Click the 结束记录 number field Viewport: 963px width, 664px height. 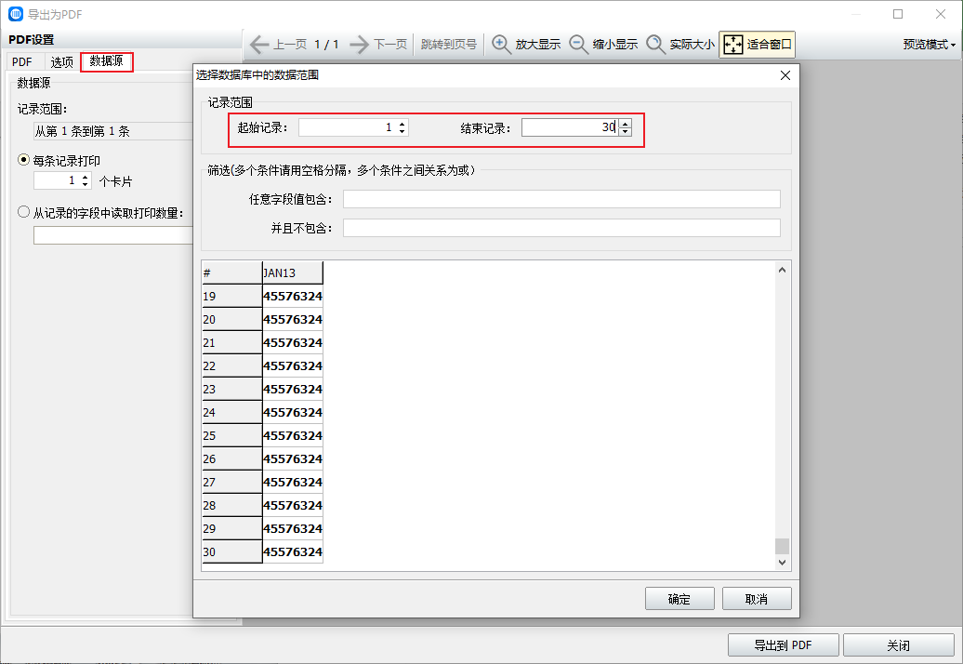[x=569, y=127]
